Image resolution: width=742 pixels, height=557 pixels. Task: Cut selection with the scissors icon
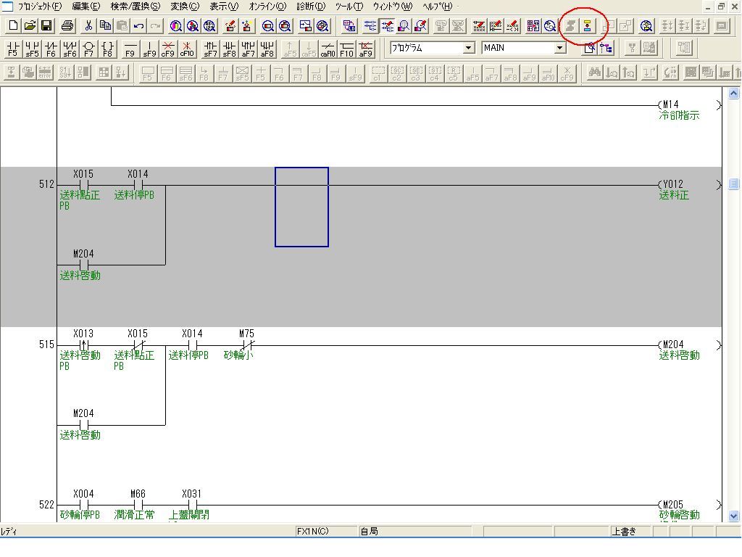click(88, 26)
